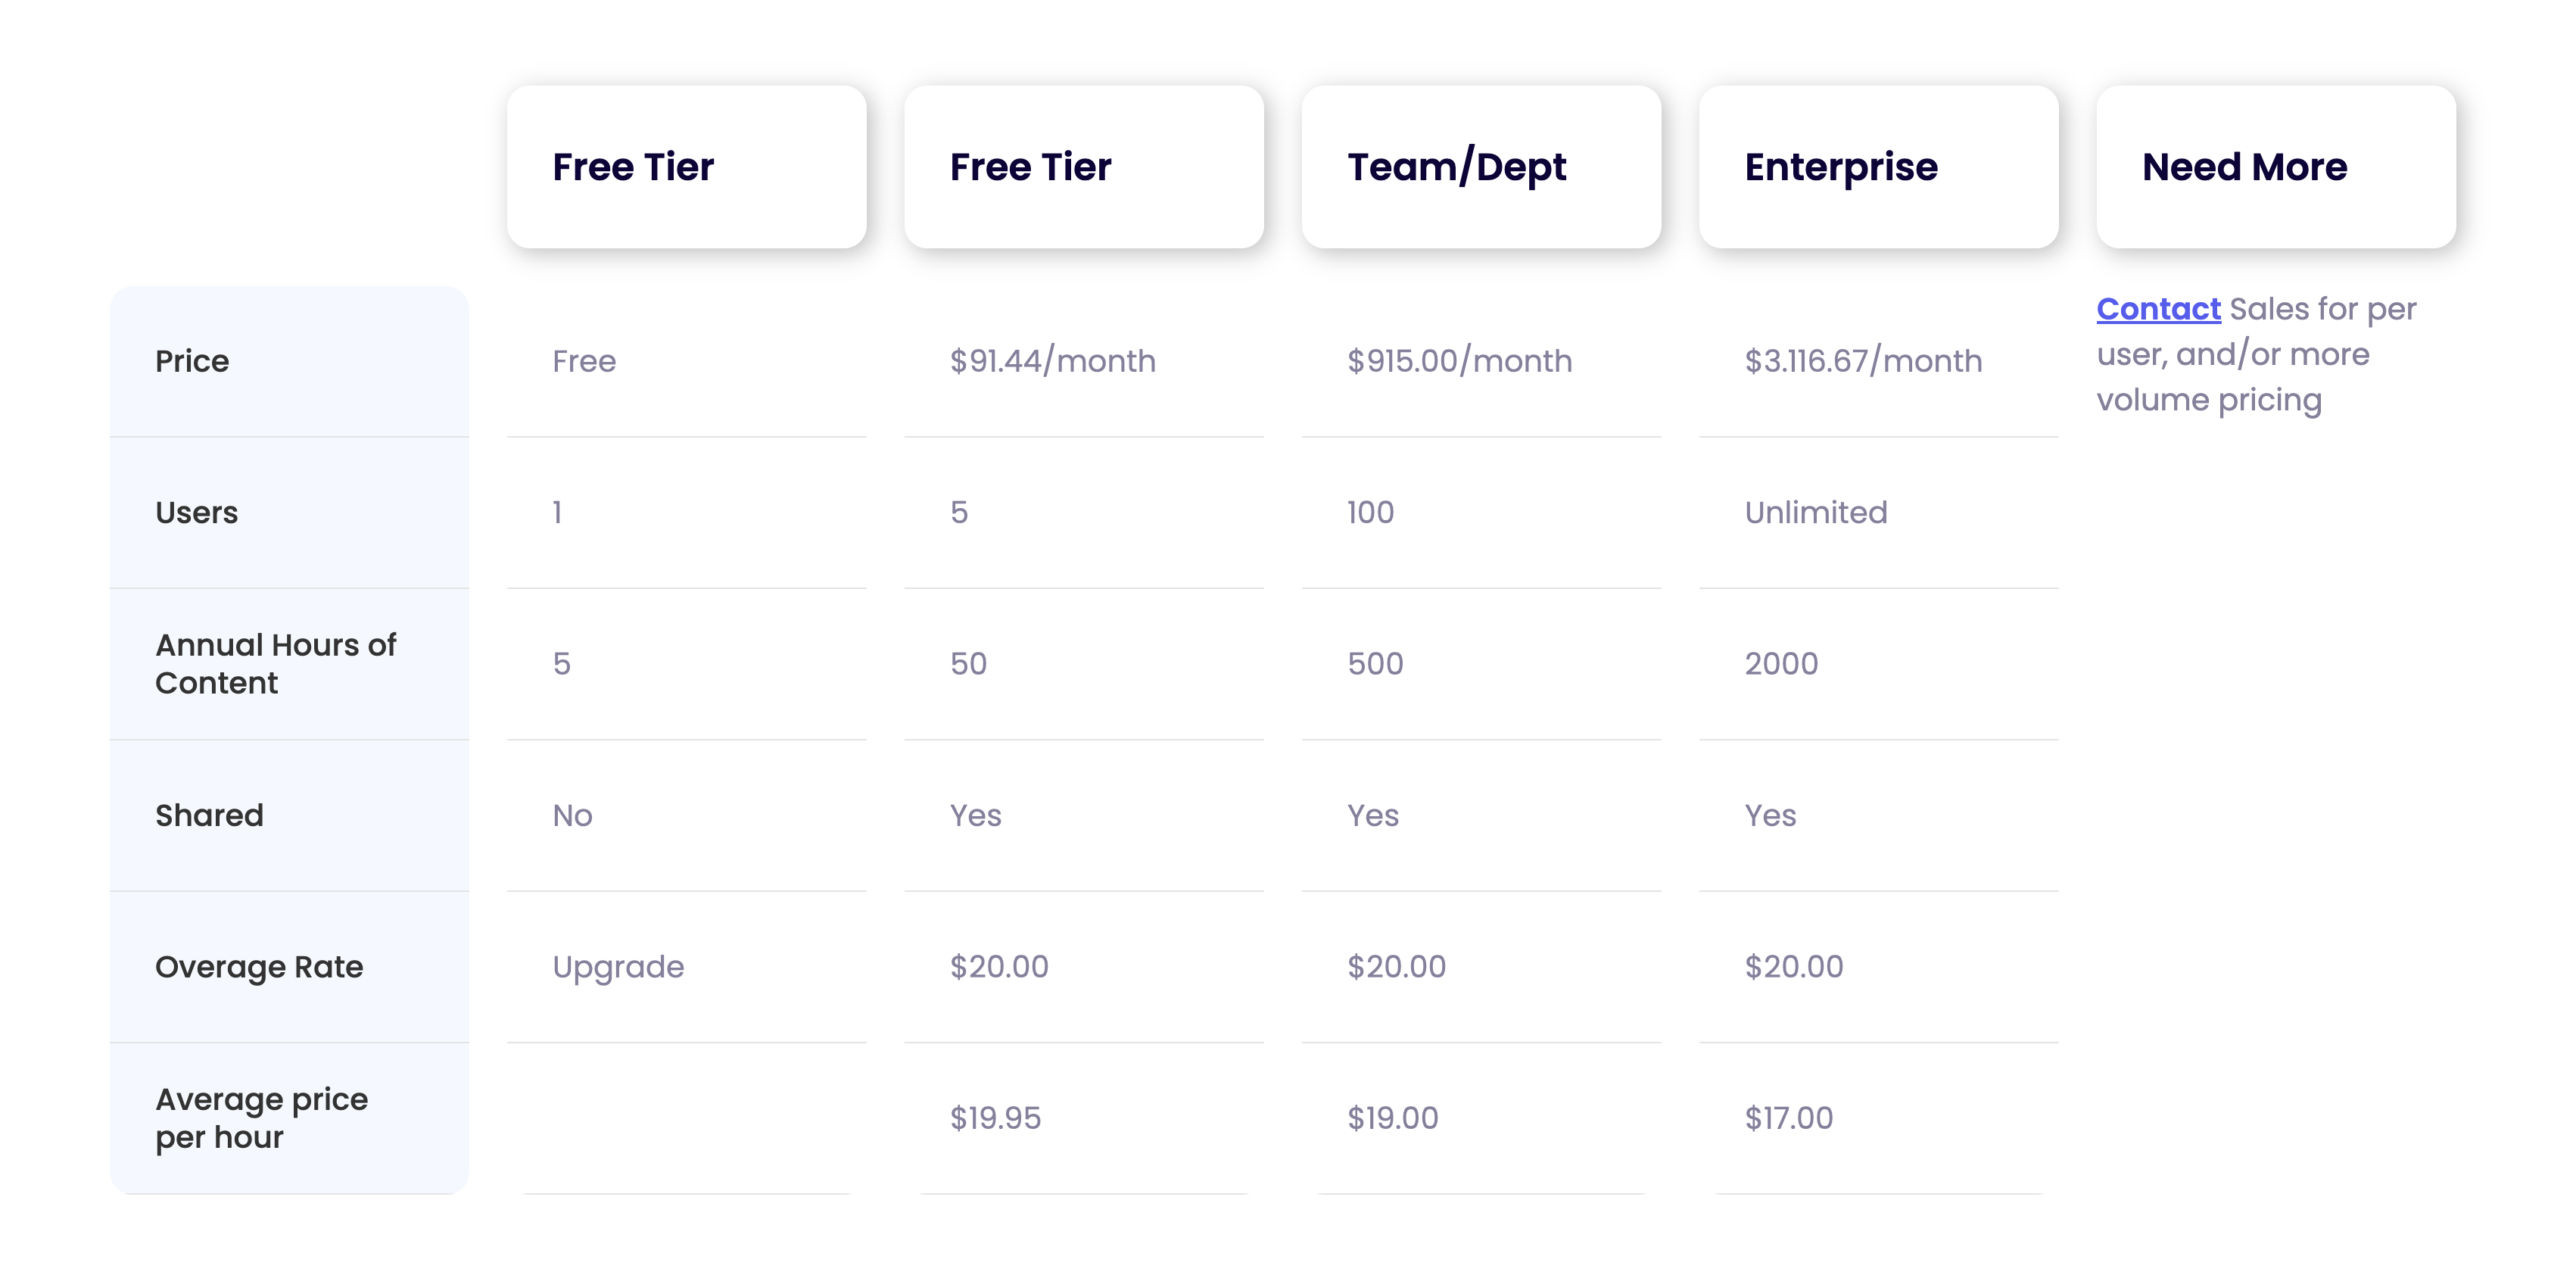Click the $915.00/month price value
Viewport: 2576px width, 1272px height.
tap(1459, 361)
